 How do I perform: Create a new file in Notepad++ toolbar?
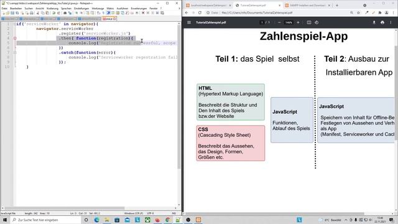tap(3, 13)
